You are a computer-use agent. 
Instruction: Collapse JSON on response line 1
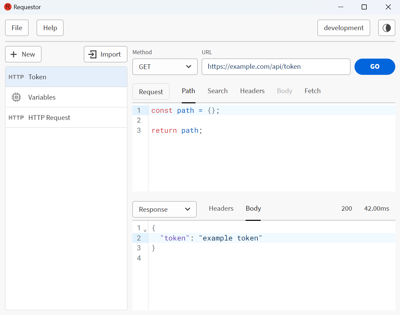click(x=145, y=230)
